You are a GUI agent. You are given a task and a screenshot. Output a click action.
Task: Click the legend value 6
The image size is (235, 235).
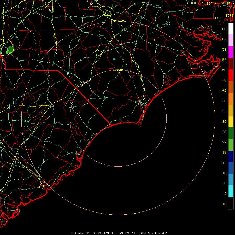point(225,183)
